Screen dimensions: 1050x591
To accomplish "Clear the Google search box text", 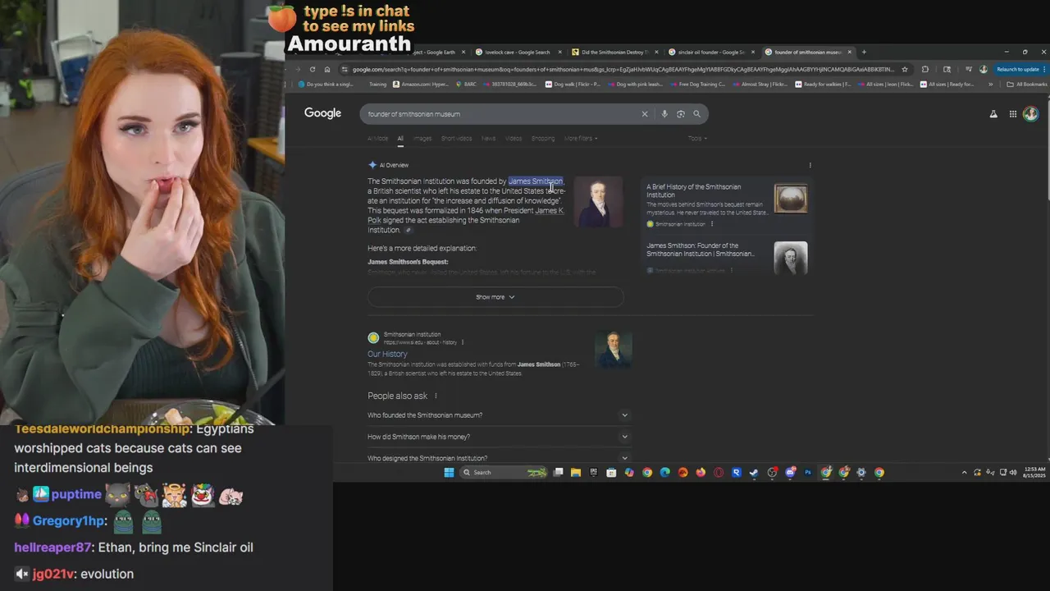I will (x=645, y=114).
